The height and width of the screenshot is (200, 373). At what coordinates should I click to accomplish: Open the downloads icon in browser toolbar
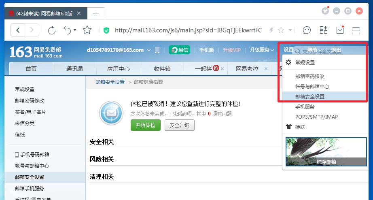point(340,30)
